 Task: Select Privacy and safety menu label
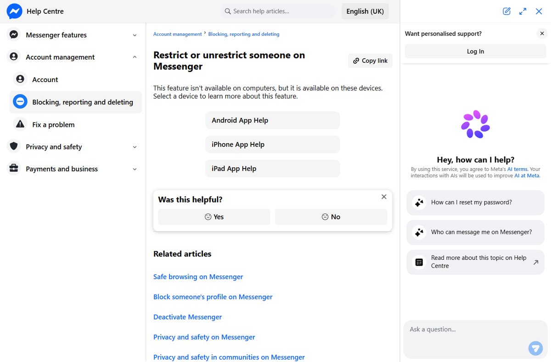pyautogui.click(x=54, y=147)
